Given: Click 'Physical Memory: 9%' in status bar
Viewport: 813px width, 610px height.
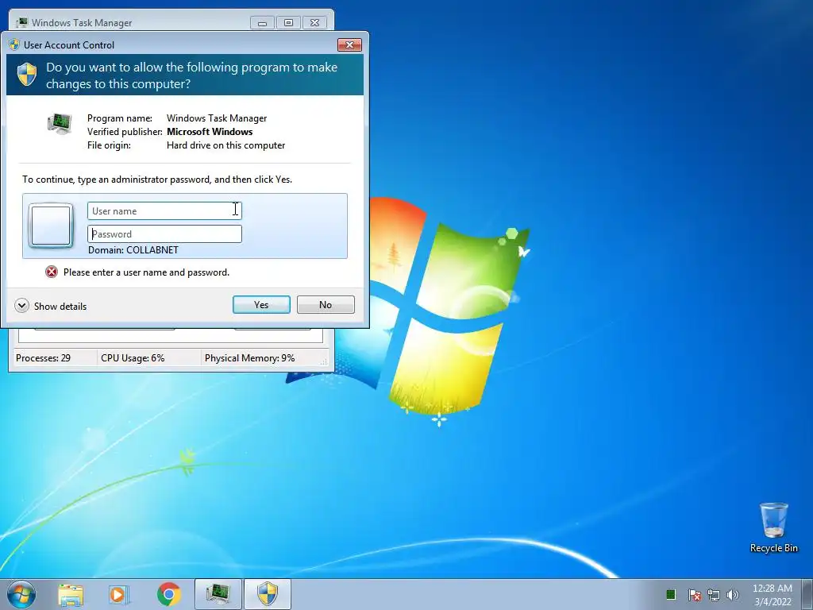Looking at the screenshot, I should (x=249, y=358).
